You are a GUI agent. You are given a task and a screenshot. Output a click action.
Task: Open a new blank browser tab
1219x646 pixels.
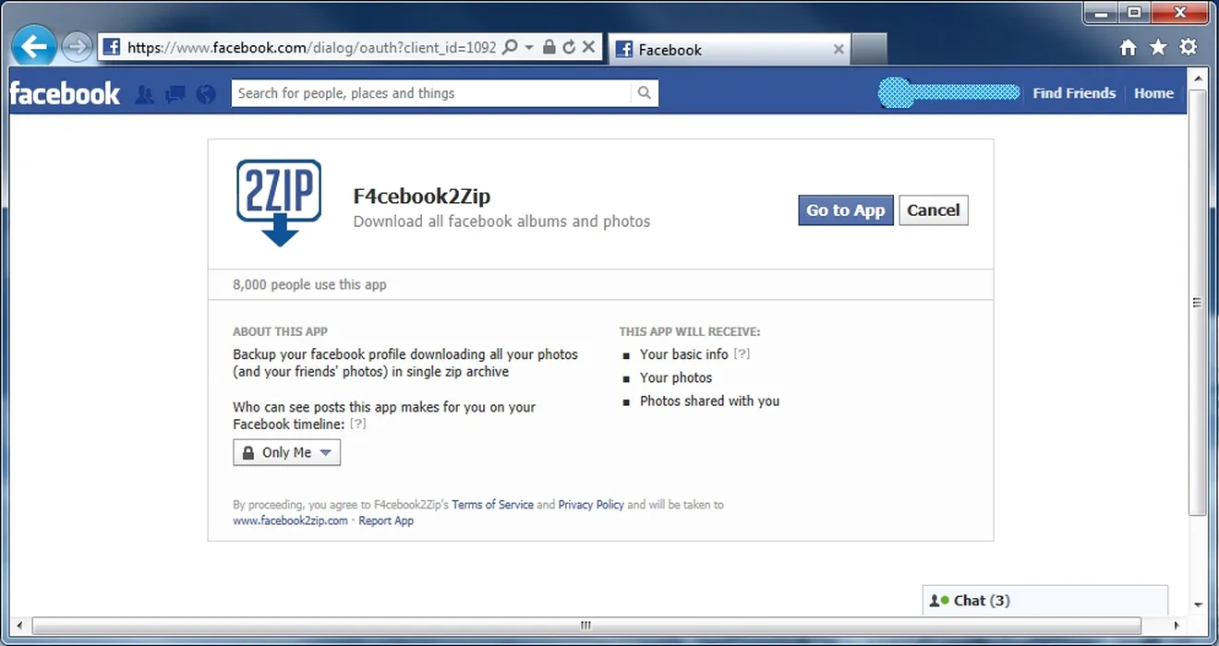pos(868,50)
